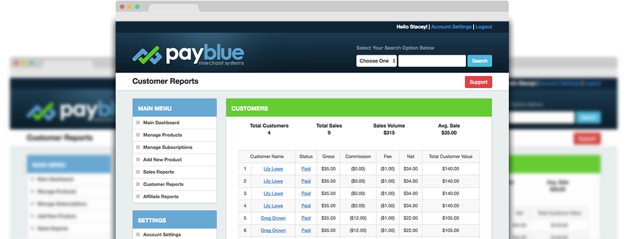Viewport: 628px width, 239px height.
Task: Open Lily Lowe link in row 4
Action: pyautogui.click(x=273, y=206)
